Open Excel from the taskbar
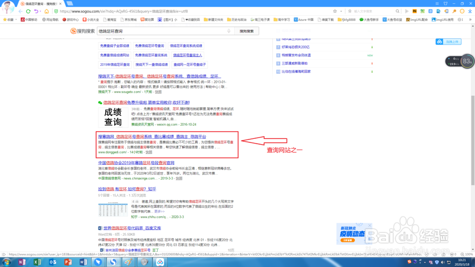Viewport: 475px width, 267px height. (x=37, y=262)
